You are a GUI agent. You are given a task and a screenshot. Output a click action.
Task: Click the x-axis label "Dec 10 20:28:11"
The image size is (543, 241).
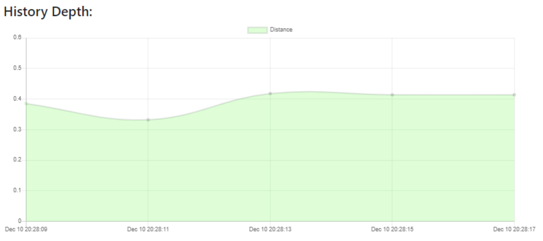pyautogui.click(x=148, y=229)
